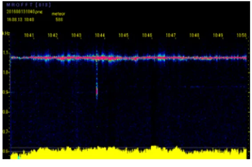Click the 10:44 time axis label
The height and width of the screenshot is (167, 252).
click(x=100, y=35)
